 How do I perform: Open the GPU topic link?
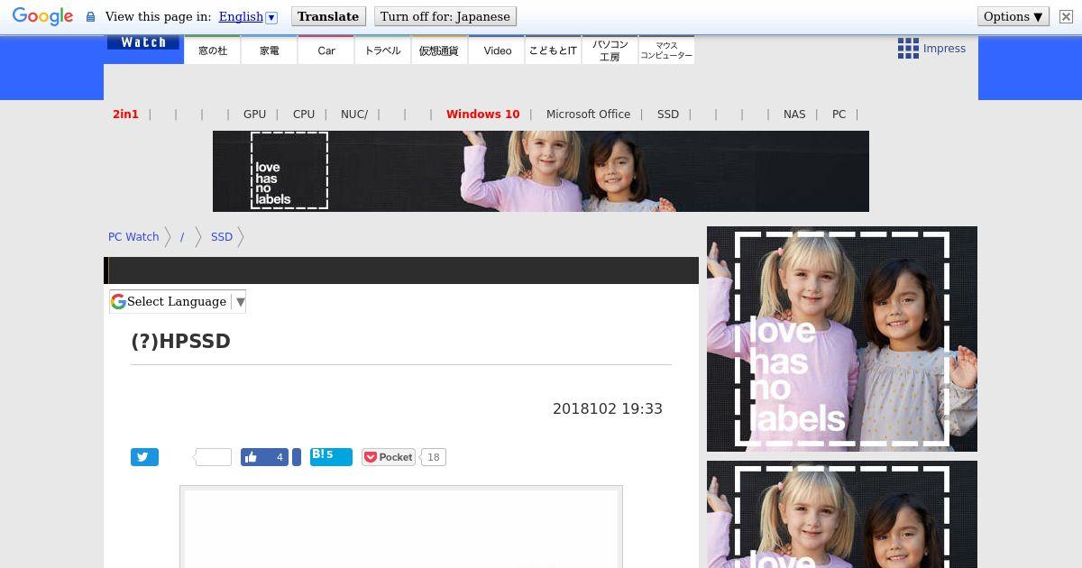pyautogui.click(x=254, y=115)
